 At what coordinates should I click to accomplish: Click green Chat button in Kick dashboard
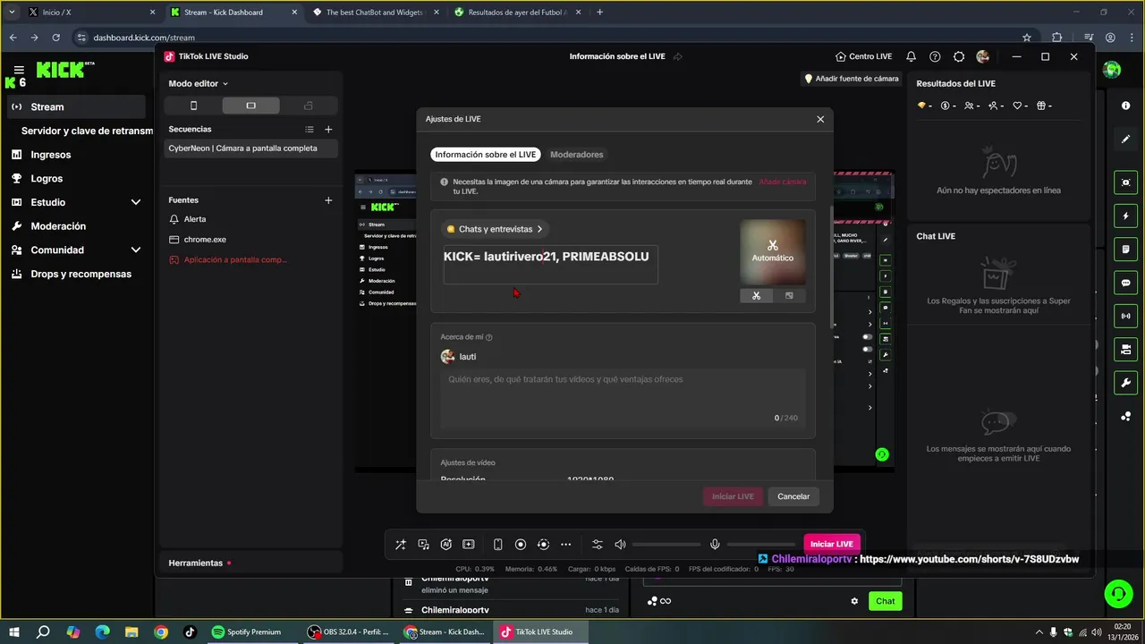pos(886,601)
